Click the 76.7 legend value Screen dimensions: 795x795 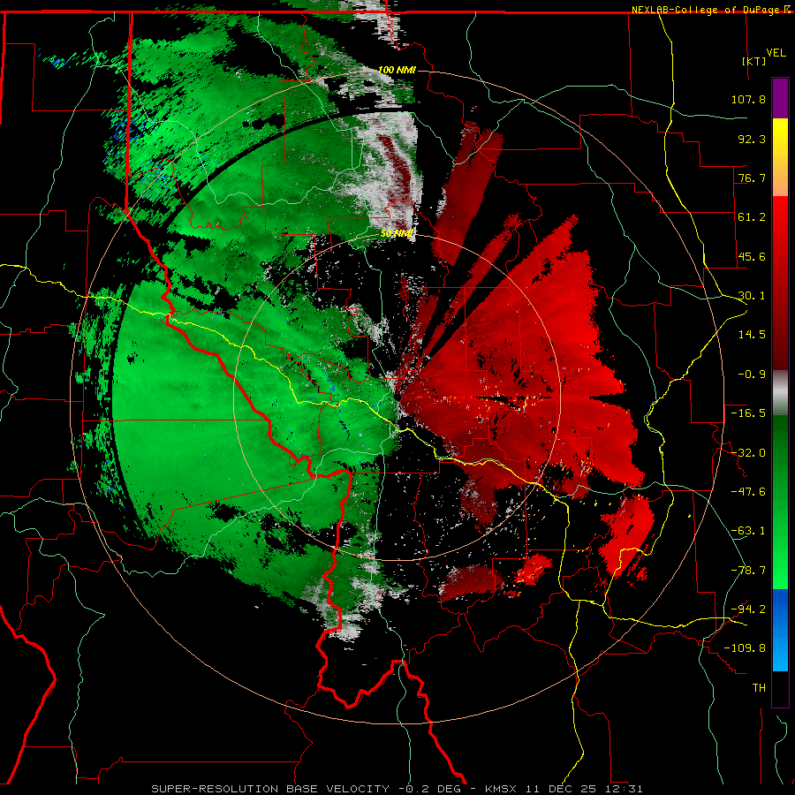click(752, 178)
